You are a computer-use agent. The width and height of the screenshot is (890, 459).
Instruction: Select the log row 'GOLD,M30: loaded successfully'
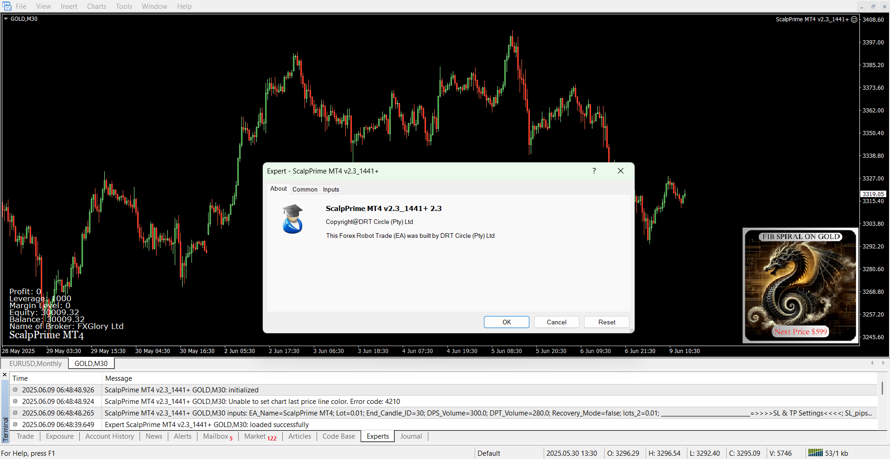(444, 425)
